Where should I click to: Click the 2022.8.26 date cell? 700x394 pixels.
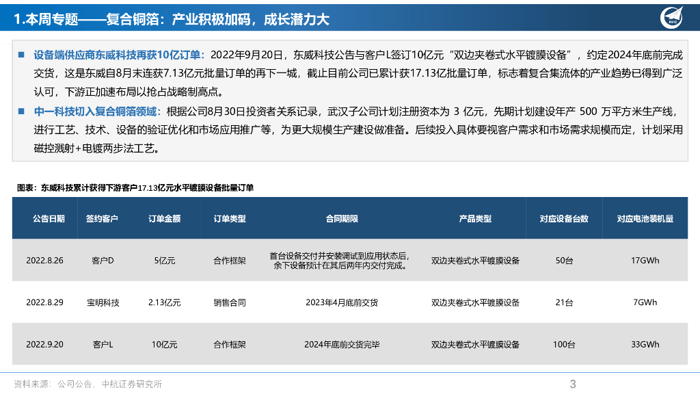coord(44,261)
